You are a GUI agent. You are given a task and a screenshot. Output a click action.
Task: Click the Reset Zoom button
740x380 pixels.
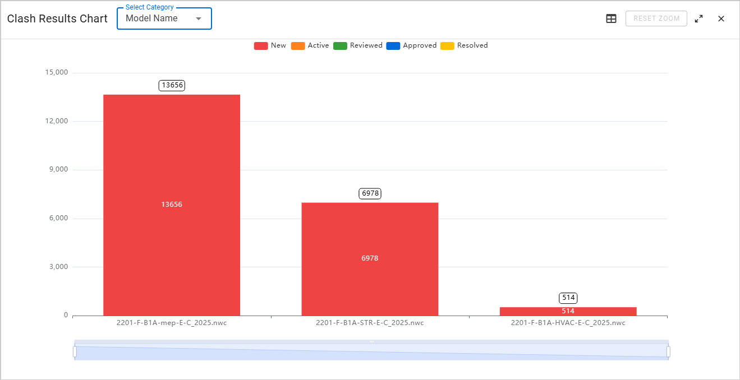click(x=656, y=18)
